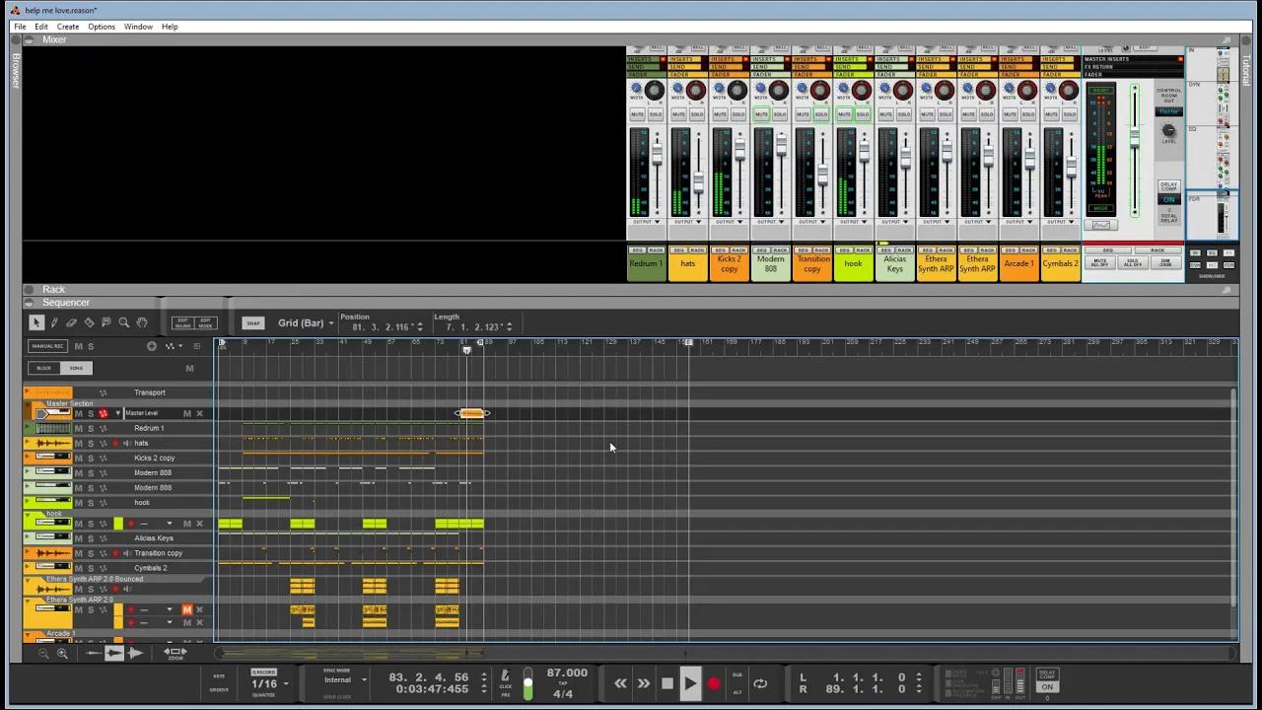
Task: Select the Pencil tool in the sequencer toolbar
Action: coord(54,322)
